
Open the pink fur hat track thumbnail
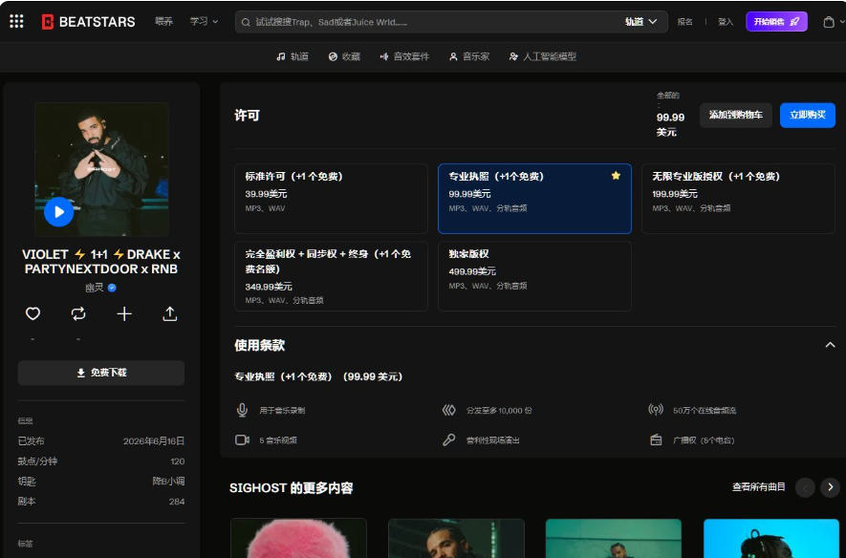coord(298,538)
